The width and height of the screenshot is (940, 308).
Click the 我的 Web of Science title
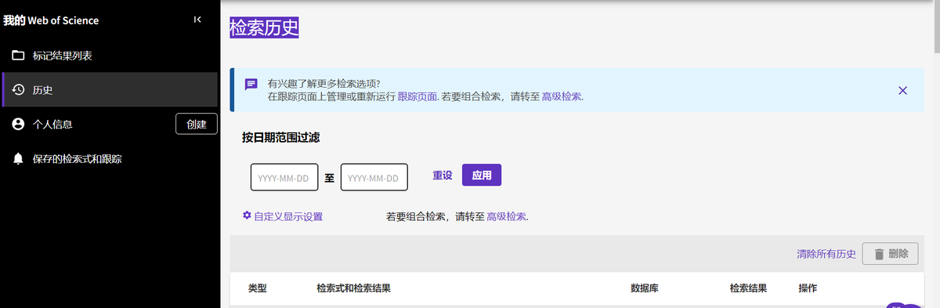[51, 20]
